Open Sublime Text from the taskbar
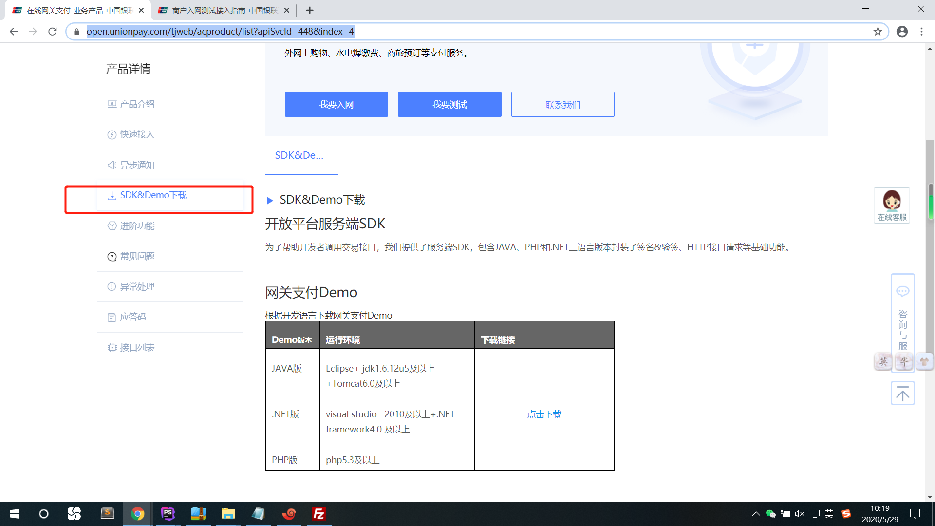 [108, 514]
